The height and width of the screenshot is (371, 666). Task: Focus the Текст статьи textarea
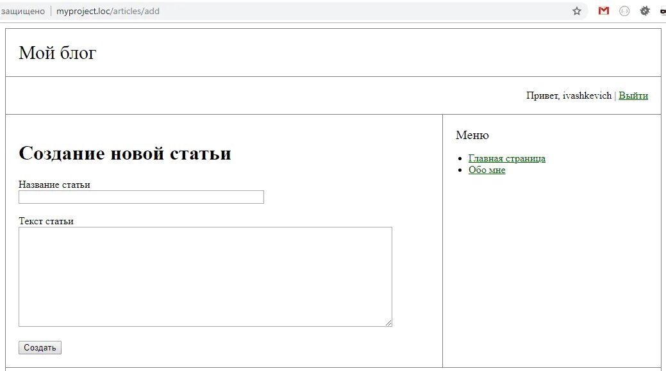pyautogui.click(x=205, y=277)
